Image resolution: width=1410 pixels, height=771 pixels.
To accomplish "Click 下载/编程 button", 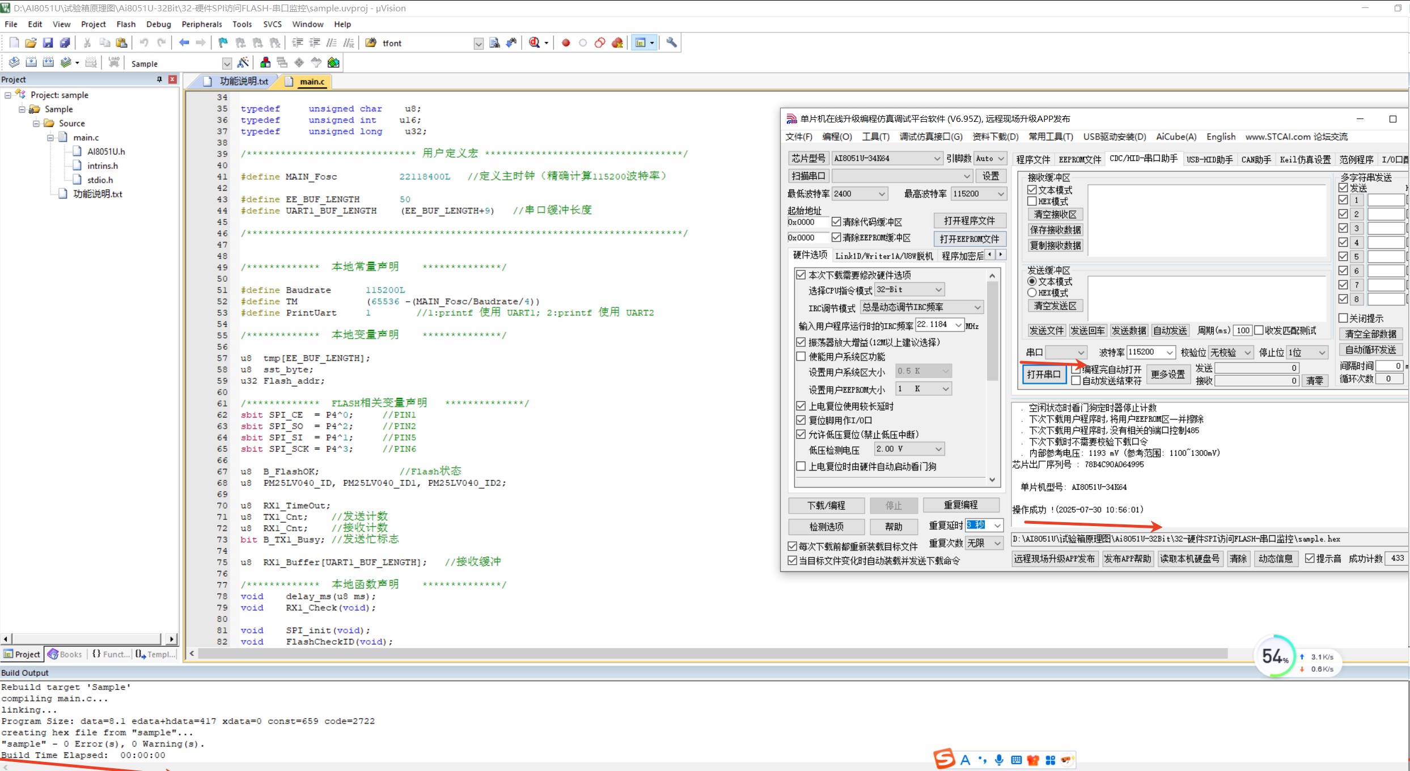I will tap(826, 505).
